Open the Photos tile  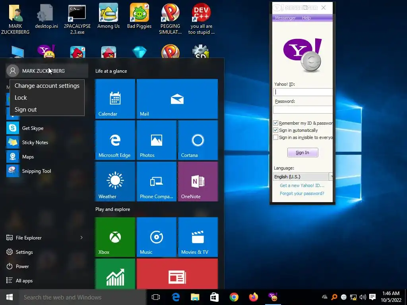pos(157,140)
